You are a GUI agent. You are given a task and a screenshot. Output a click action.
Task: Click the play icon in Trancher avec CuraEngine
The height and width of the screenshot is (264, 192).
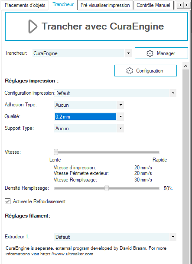[x=33, y=26]
